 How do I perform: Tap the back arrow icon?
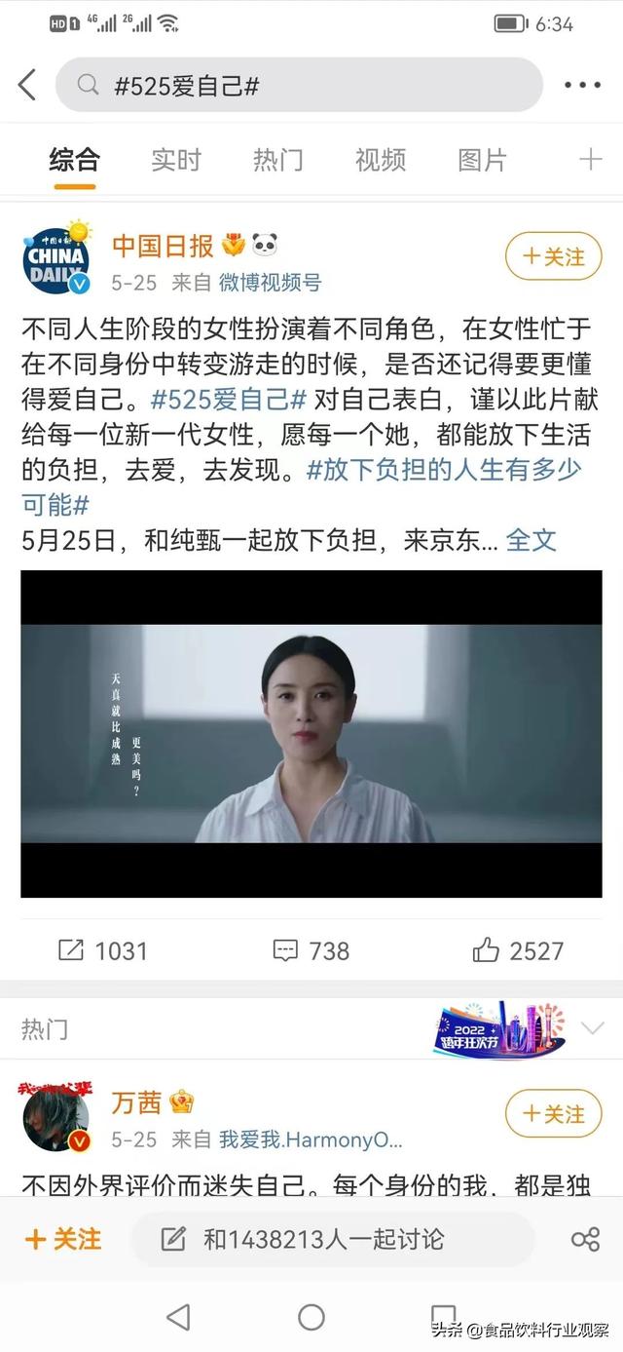click(x=27, y=85)
